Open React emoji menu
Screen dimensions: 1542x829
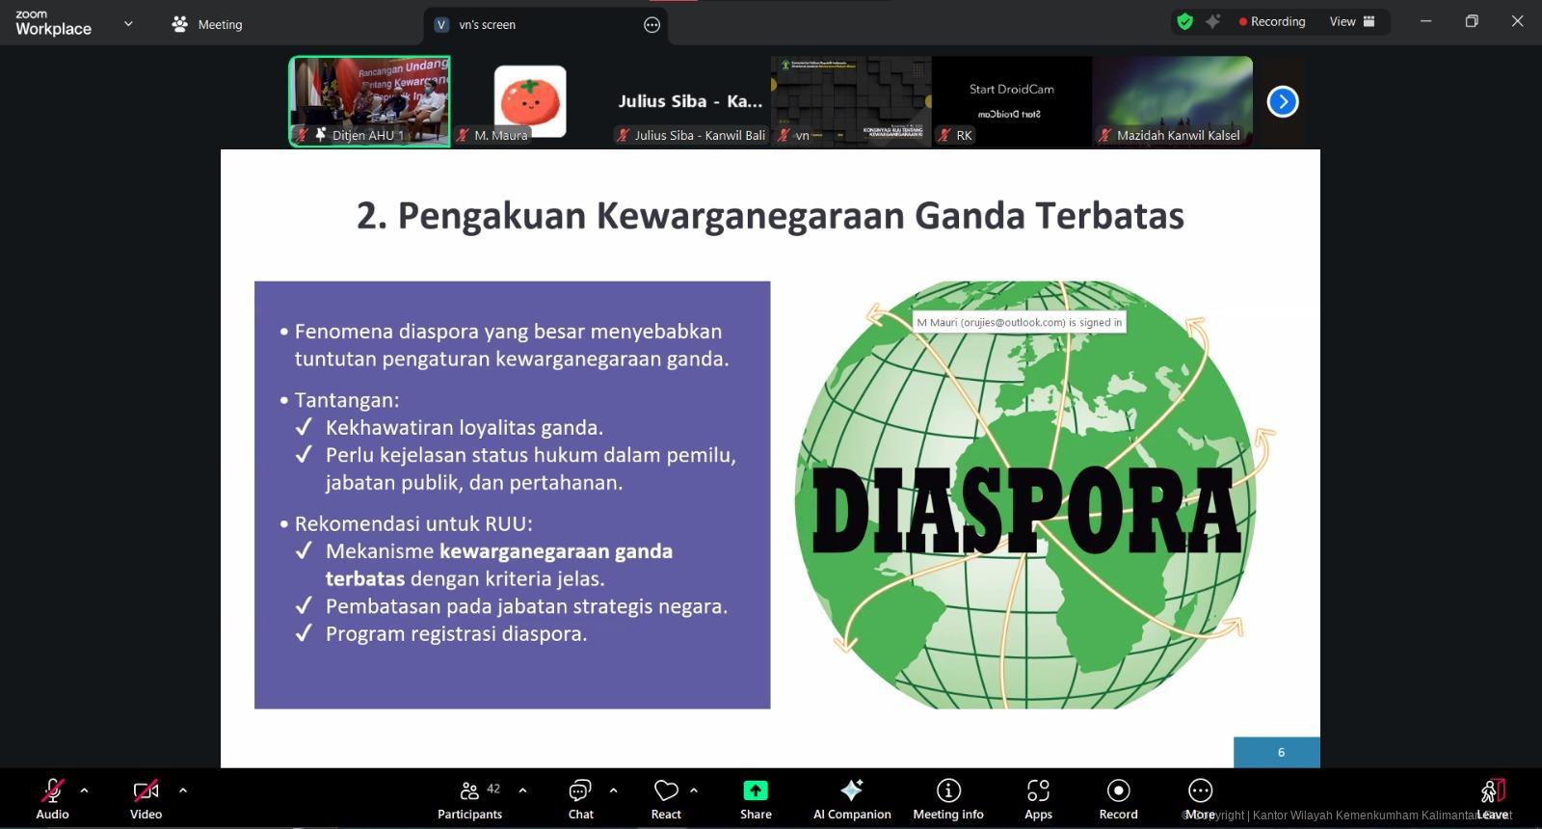666,799
